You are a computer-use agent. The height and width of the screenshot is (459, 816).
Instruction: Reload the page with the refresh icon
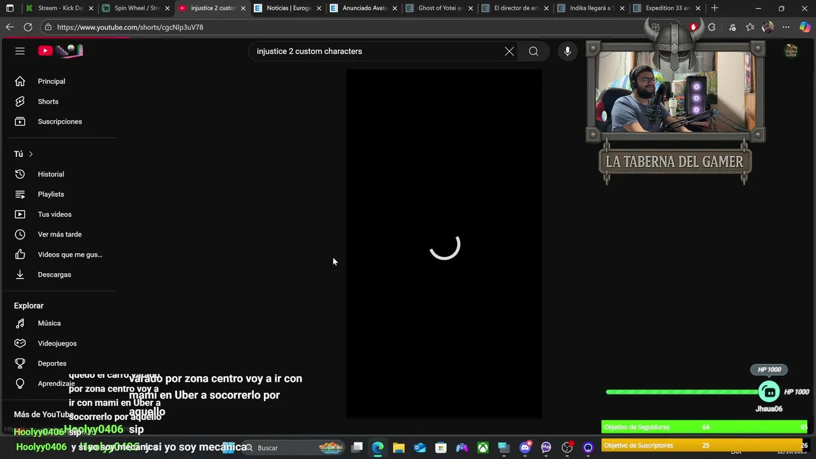tap(28, 27)
